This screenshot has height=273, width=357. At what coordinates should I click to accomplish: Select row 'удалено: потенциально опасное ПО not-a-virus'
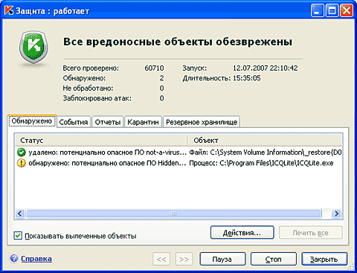click(178, 152)
